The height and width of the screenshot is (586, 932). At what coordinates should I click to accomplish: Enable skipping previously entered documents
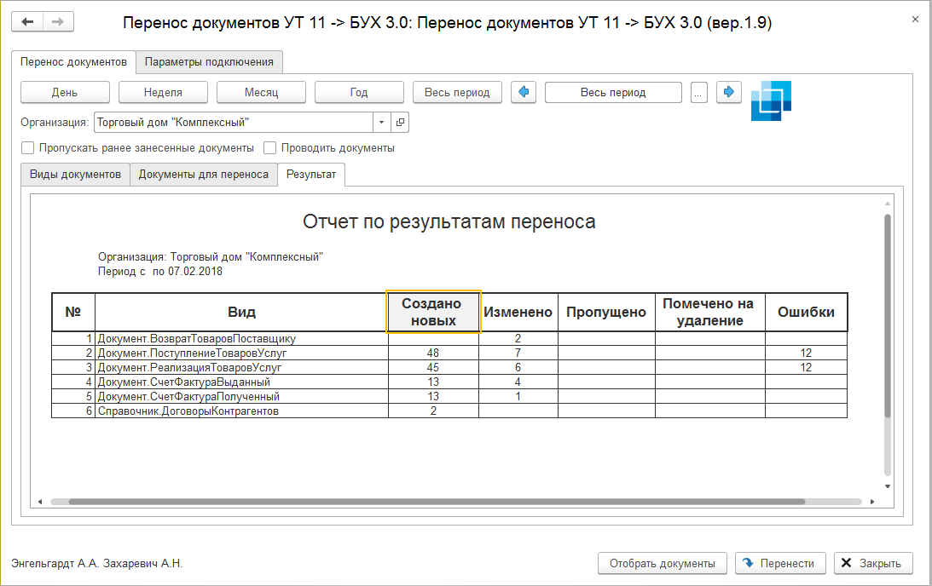pos(28,148)
